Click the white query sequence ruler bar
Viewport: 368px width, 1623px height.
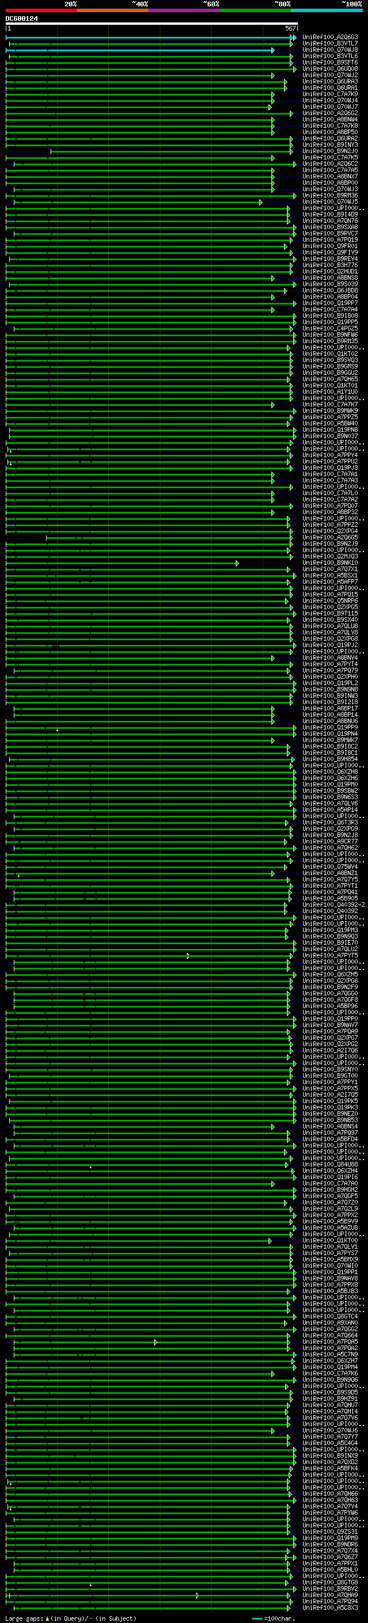point(152,23)
